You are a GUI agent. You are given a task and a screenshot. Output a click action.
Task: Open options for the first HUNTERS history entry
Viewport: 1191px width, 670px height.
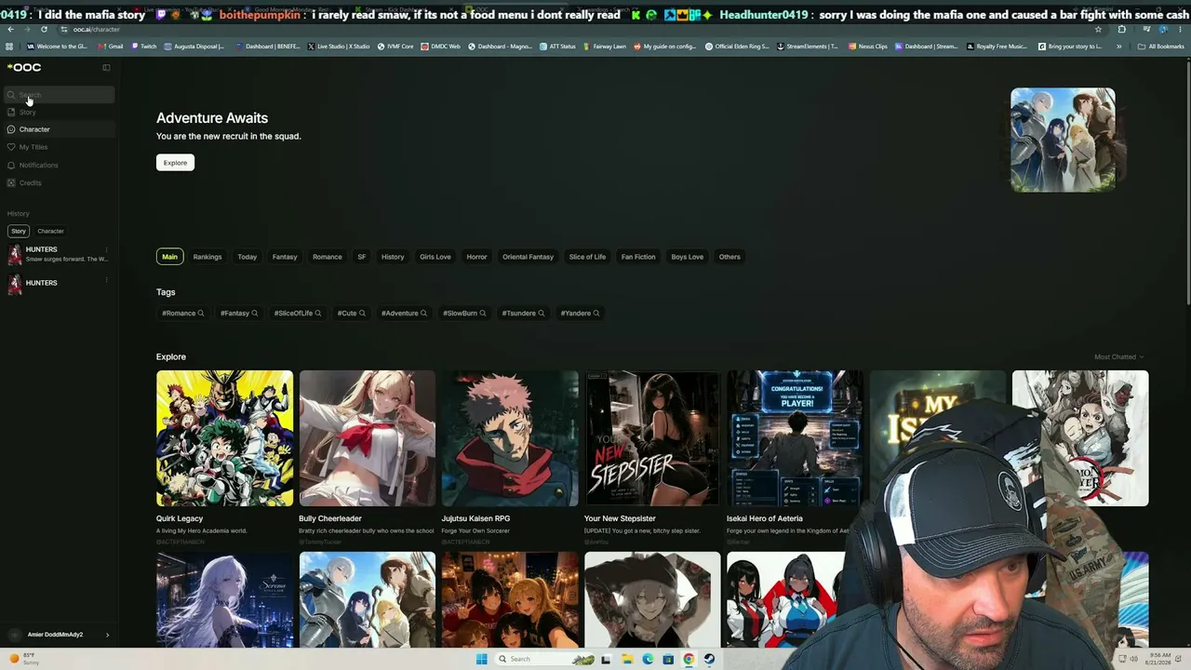point(106,249)
